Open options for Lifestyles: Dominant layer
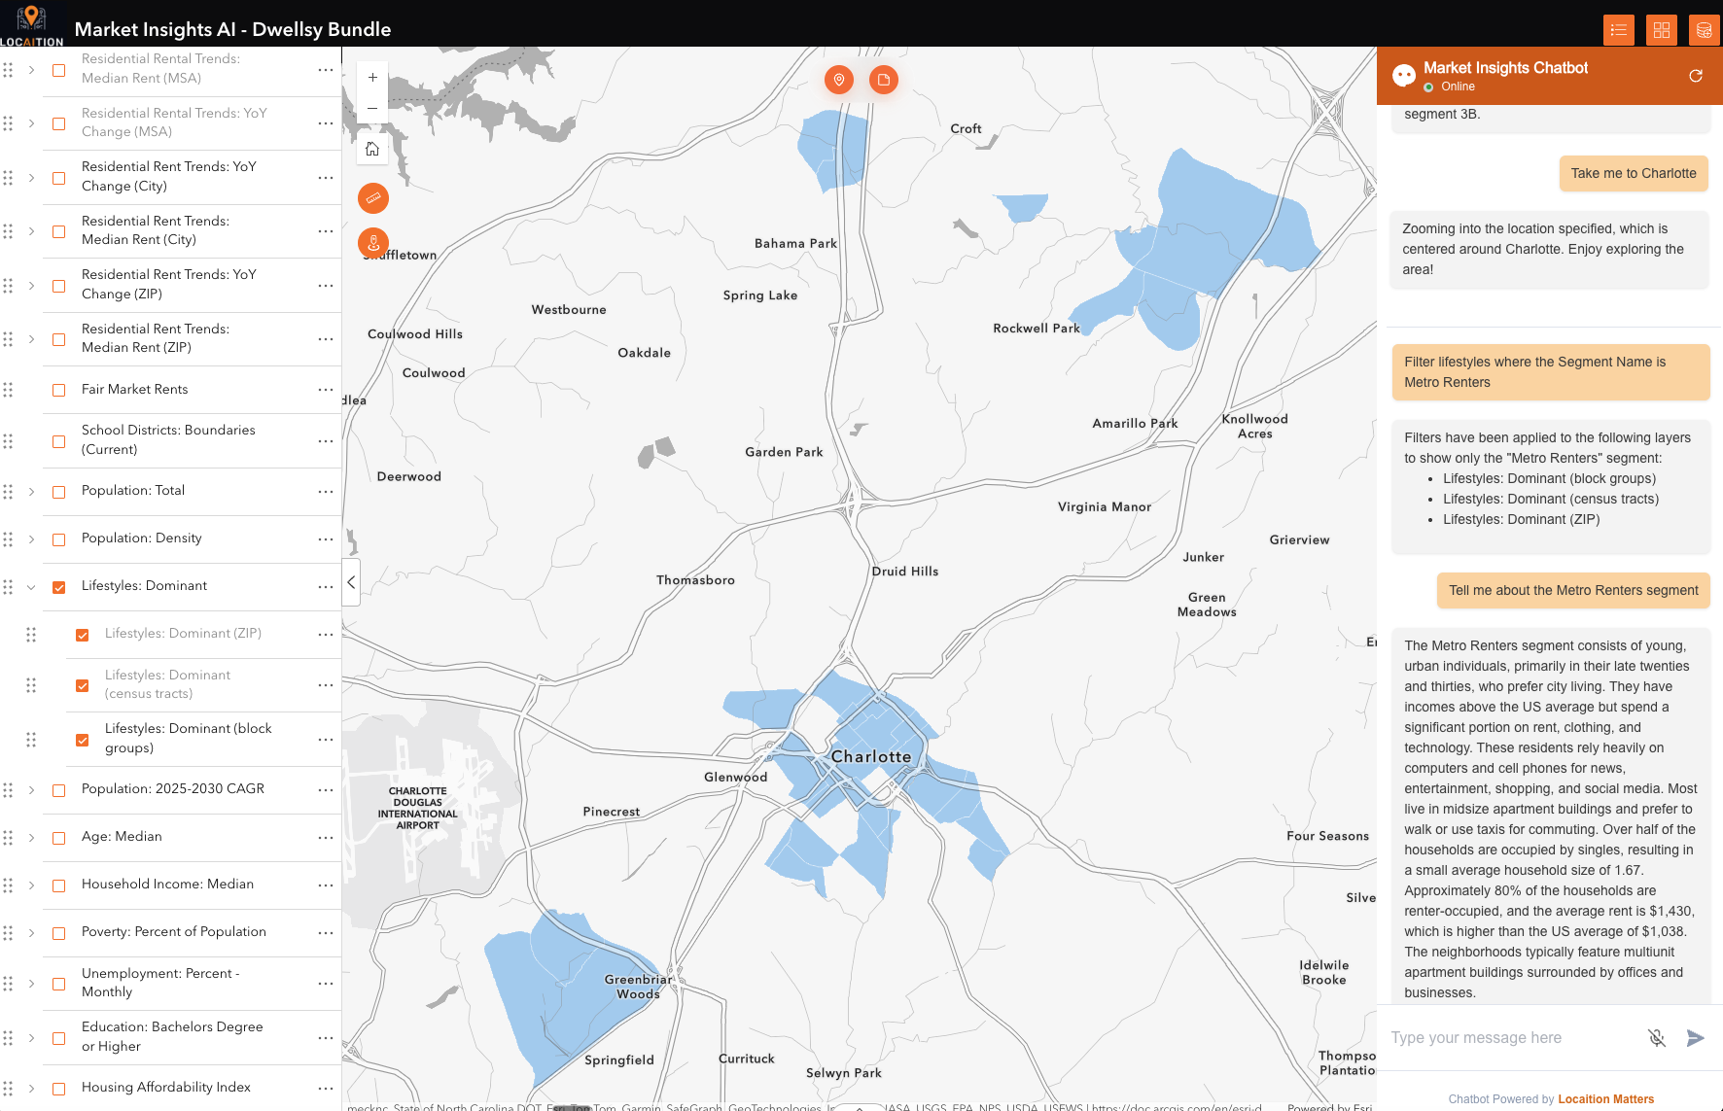This screenshot has height=1111, width=1723. tap(326, 586)
